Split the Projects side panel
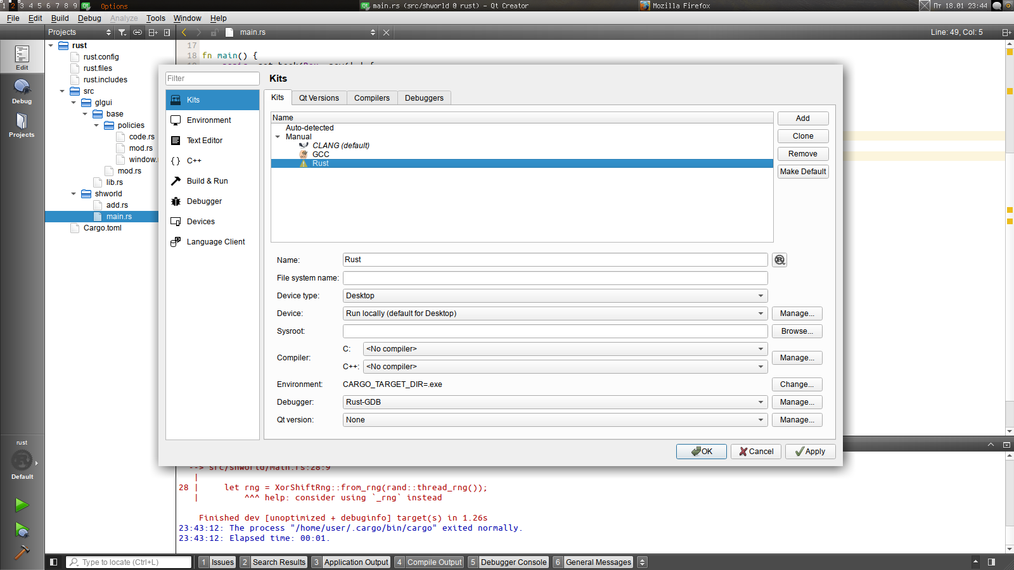Screen dimensions: 1014x570 coord(153,32)
